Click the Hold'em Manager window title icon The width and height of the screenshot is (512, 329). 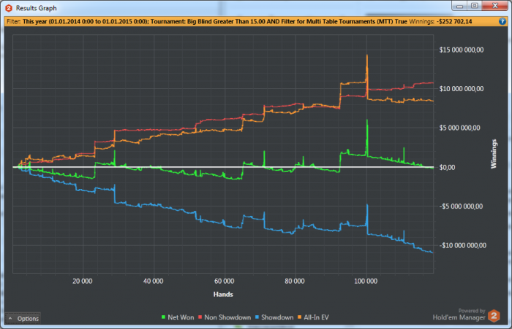tap(9, 8)
